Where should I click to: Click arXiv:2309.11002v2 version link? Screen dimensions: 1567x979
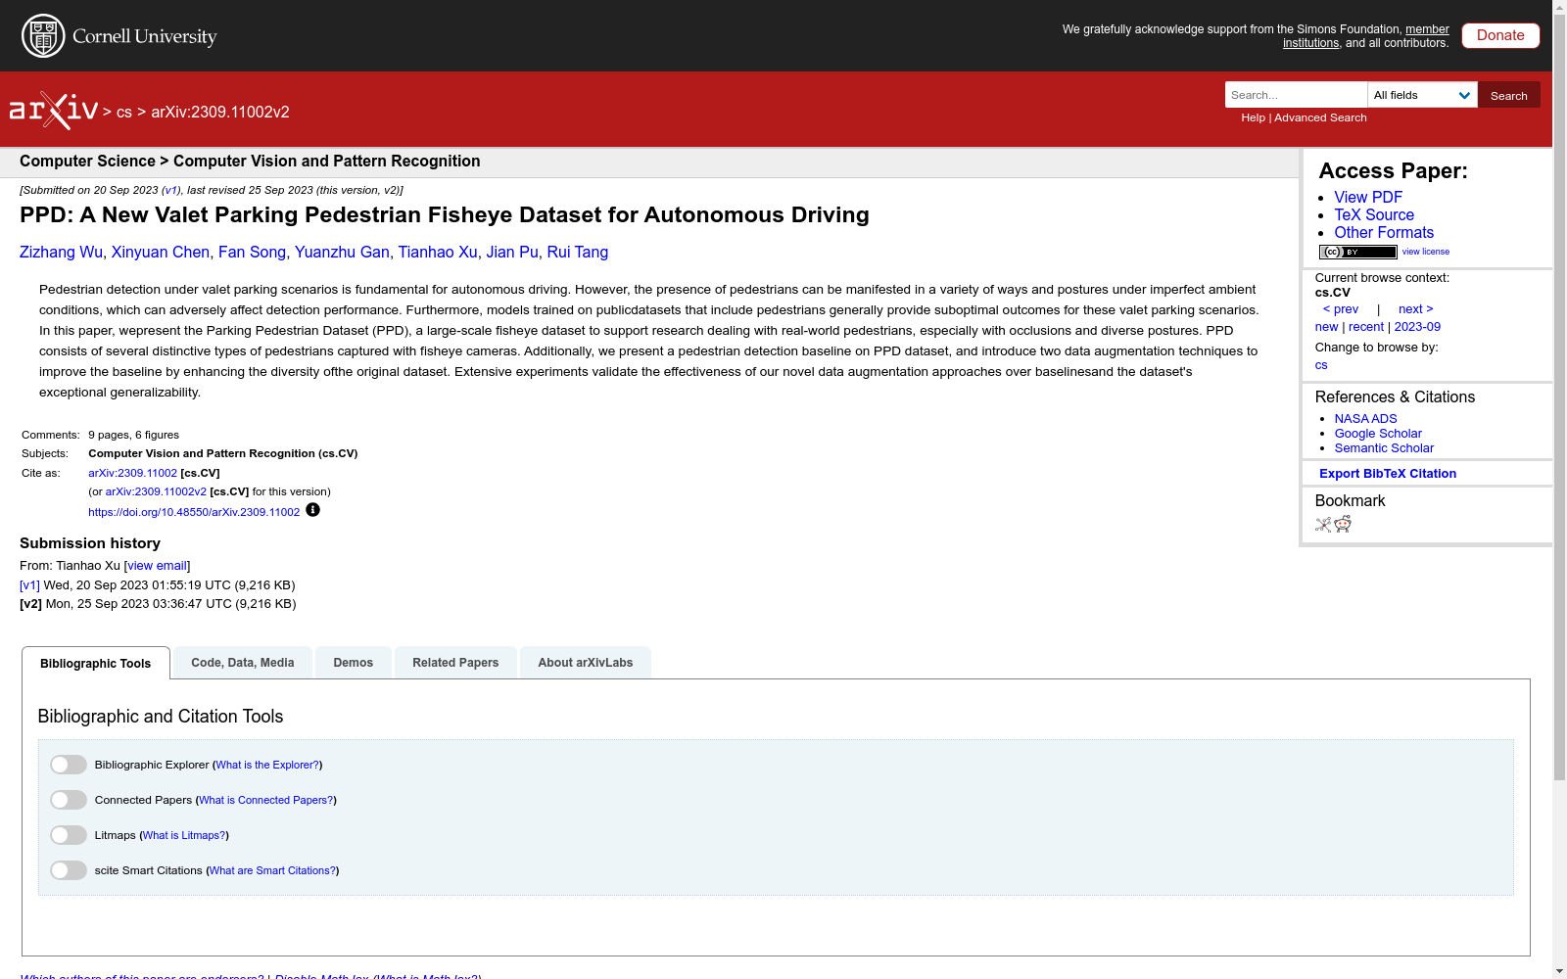point(156,491)
